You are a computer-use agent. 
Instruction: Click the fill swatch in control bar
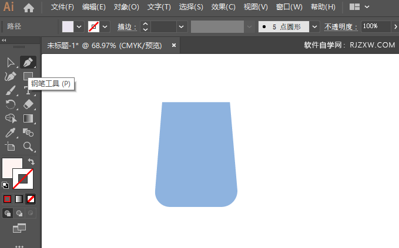click(68, 26)
